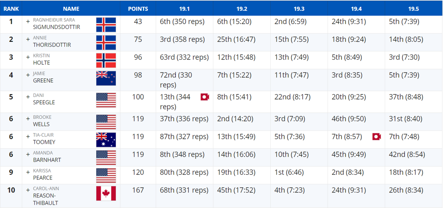
Task: Select Karissa Pearce's 1st (6:46) 19.3 score
Action: (289, 172)
